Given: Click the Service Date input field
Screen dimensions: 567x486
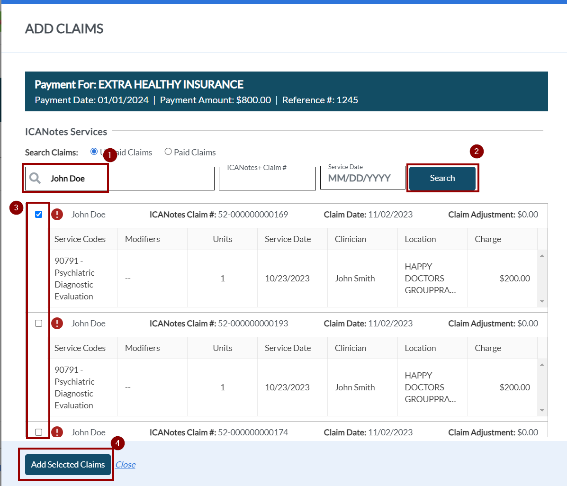Looking at the screenshot, I should tap(362, 179).
